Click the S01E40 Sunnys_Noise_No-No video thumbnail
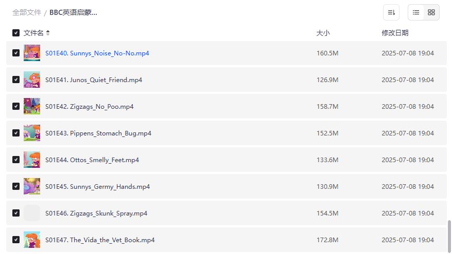The height and width of the screenshot is (254, 452). (x=32, y=53)
